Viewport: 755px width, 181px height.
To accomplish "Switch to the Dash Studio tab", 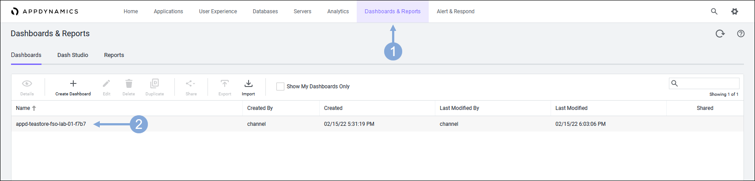I will tap(73, 55).
